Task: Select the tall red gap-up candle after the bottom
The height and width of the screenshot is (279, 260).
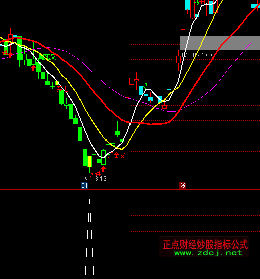Action: [127, 113]
